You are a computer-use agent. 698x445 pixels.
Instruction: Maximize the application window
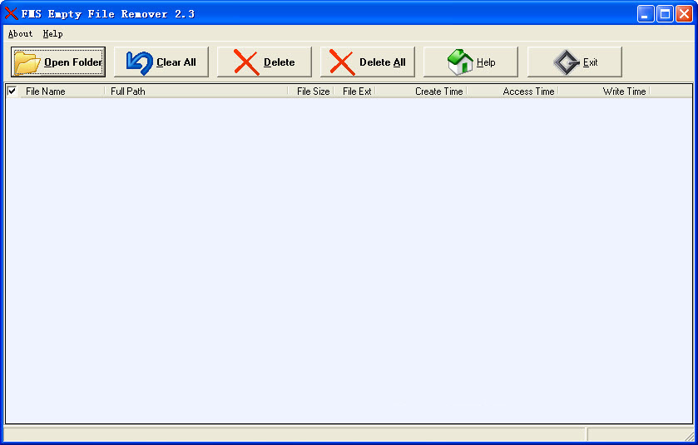(665, 13)
